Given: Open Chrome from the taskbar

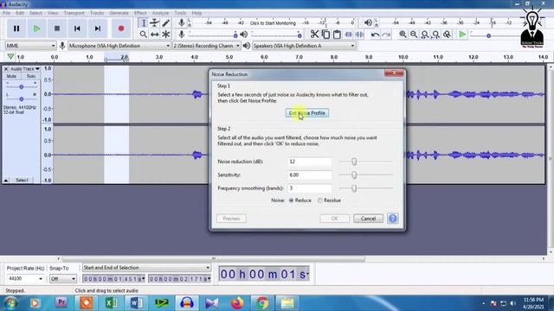Looking at the screenshot, I should point(262,303).
